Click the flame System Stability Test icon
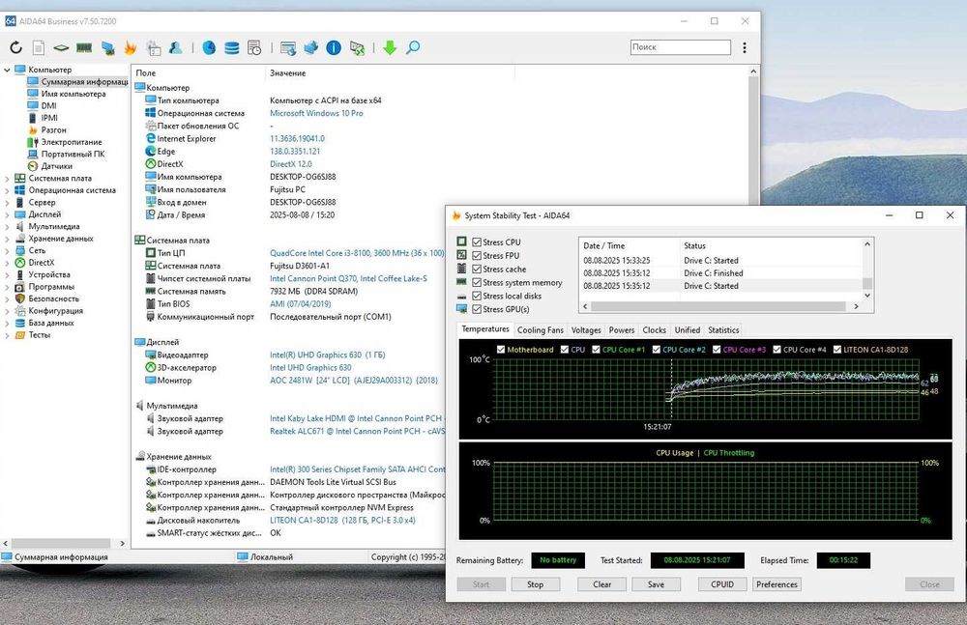967x625 pixels. (130, 47)
